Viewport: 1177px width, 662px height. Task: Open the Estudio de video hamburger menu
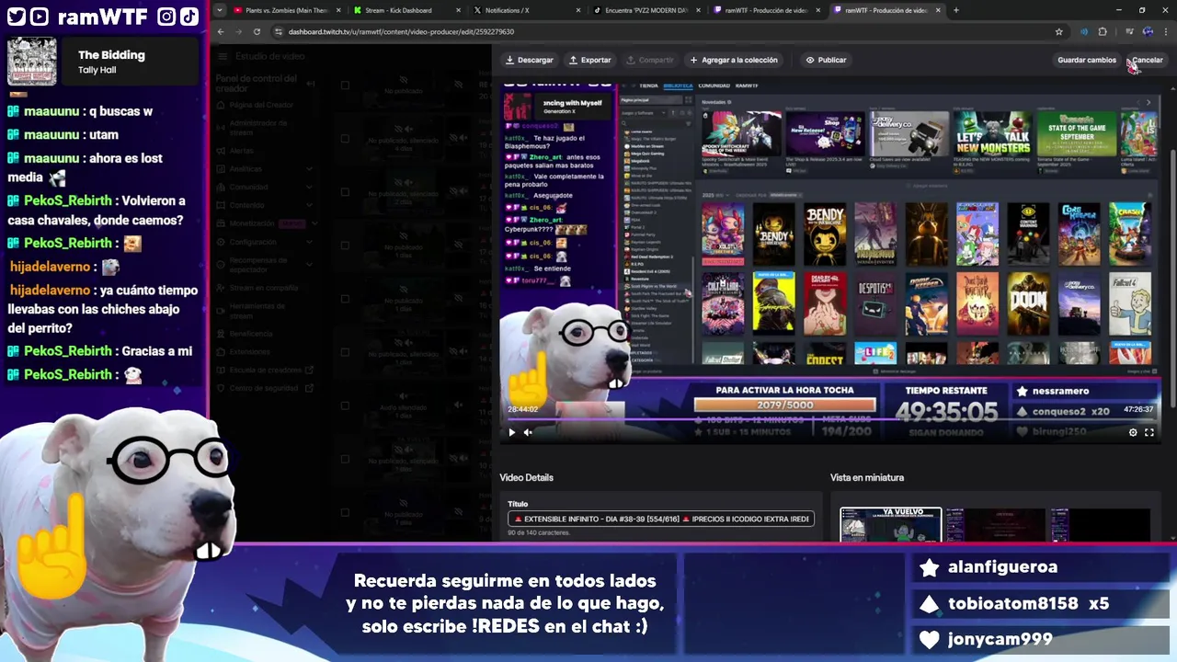[x=223, y=56]
